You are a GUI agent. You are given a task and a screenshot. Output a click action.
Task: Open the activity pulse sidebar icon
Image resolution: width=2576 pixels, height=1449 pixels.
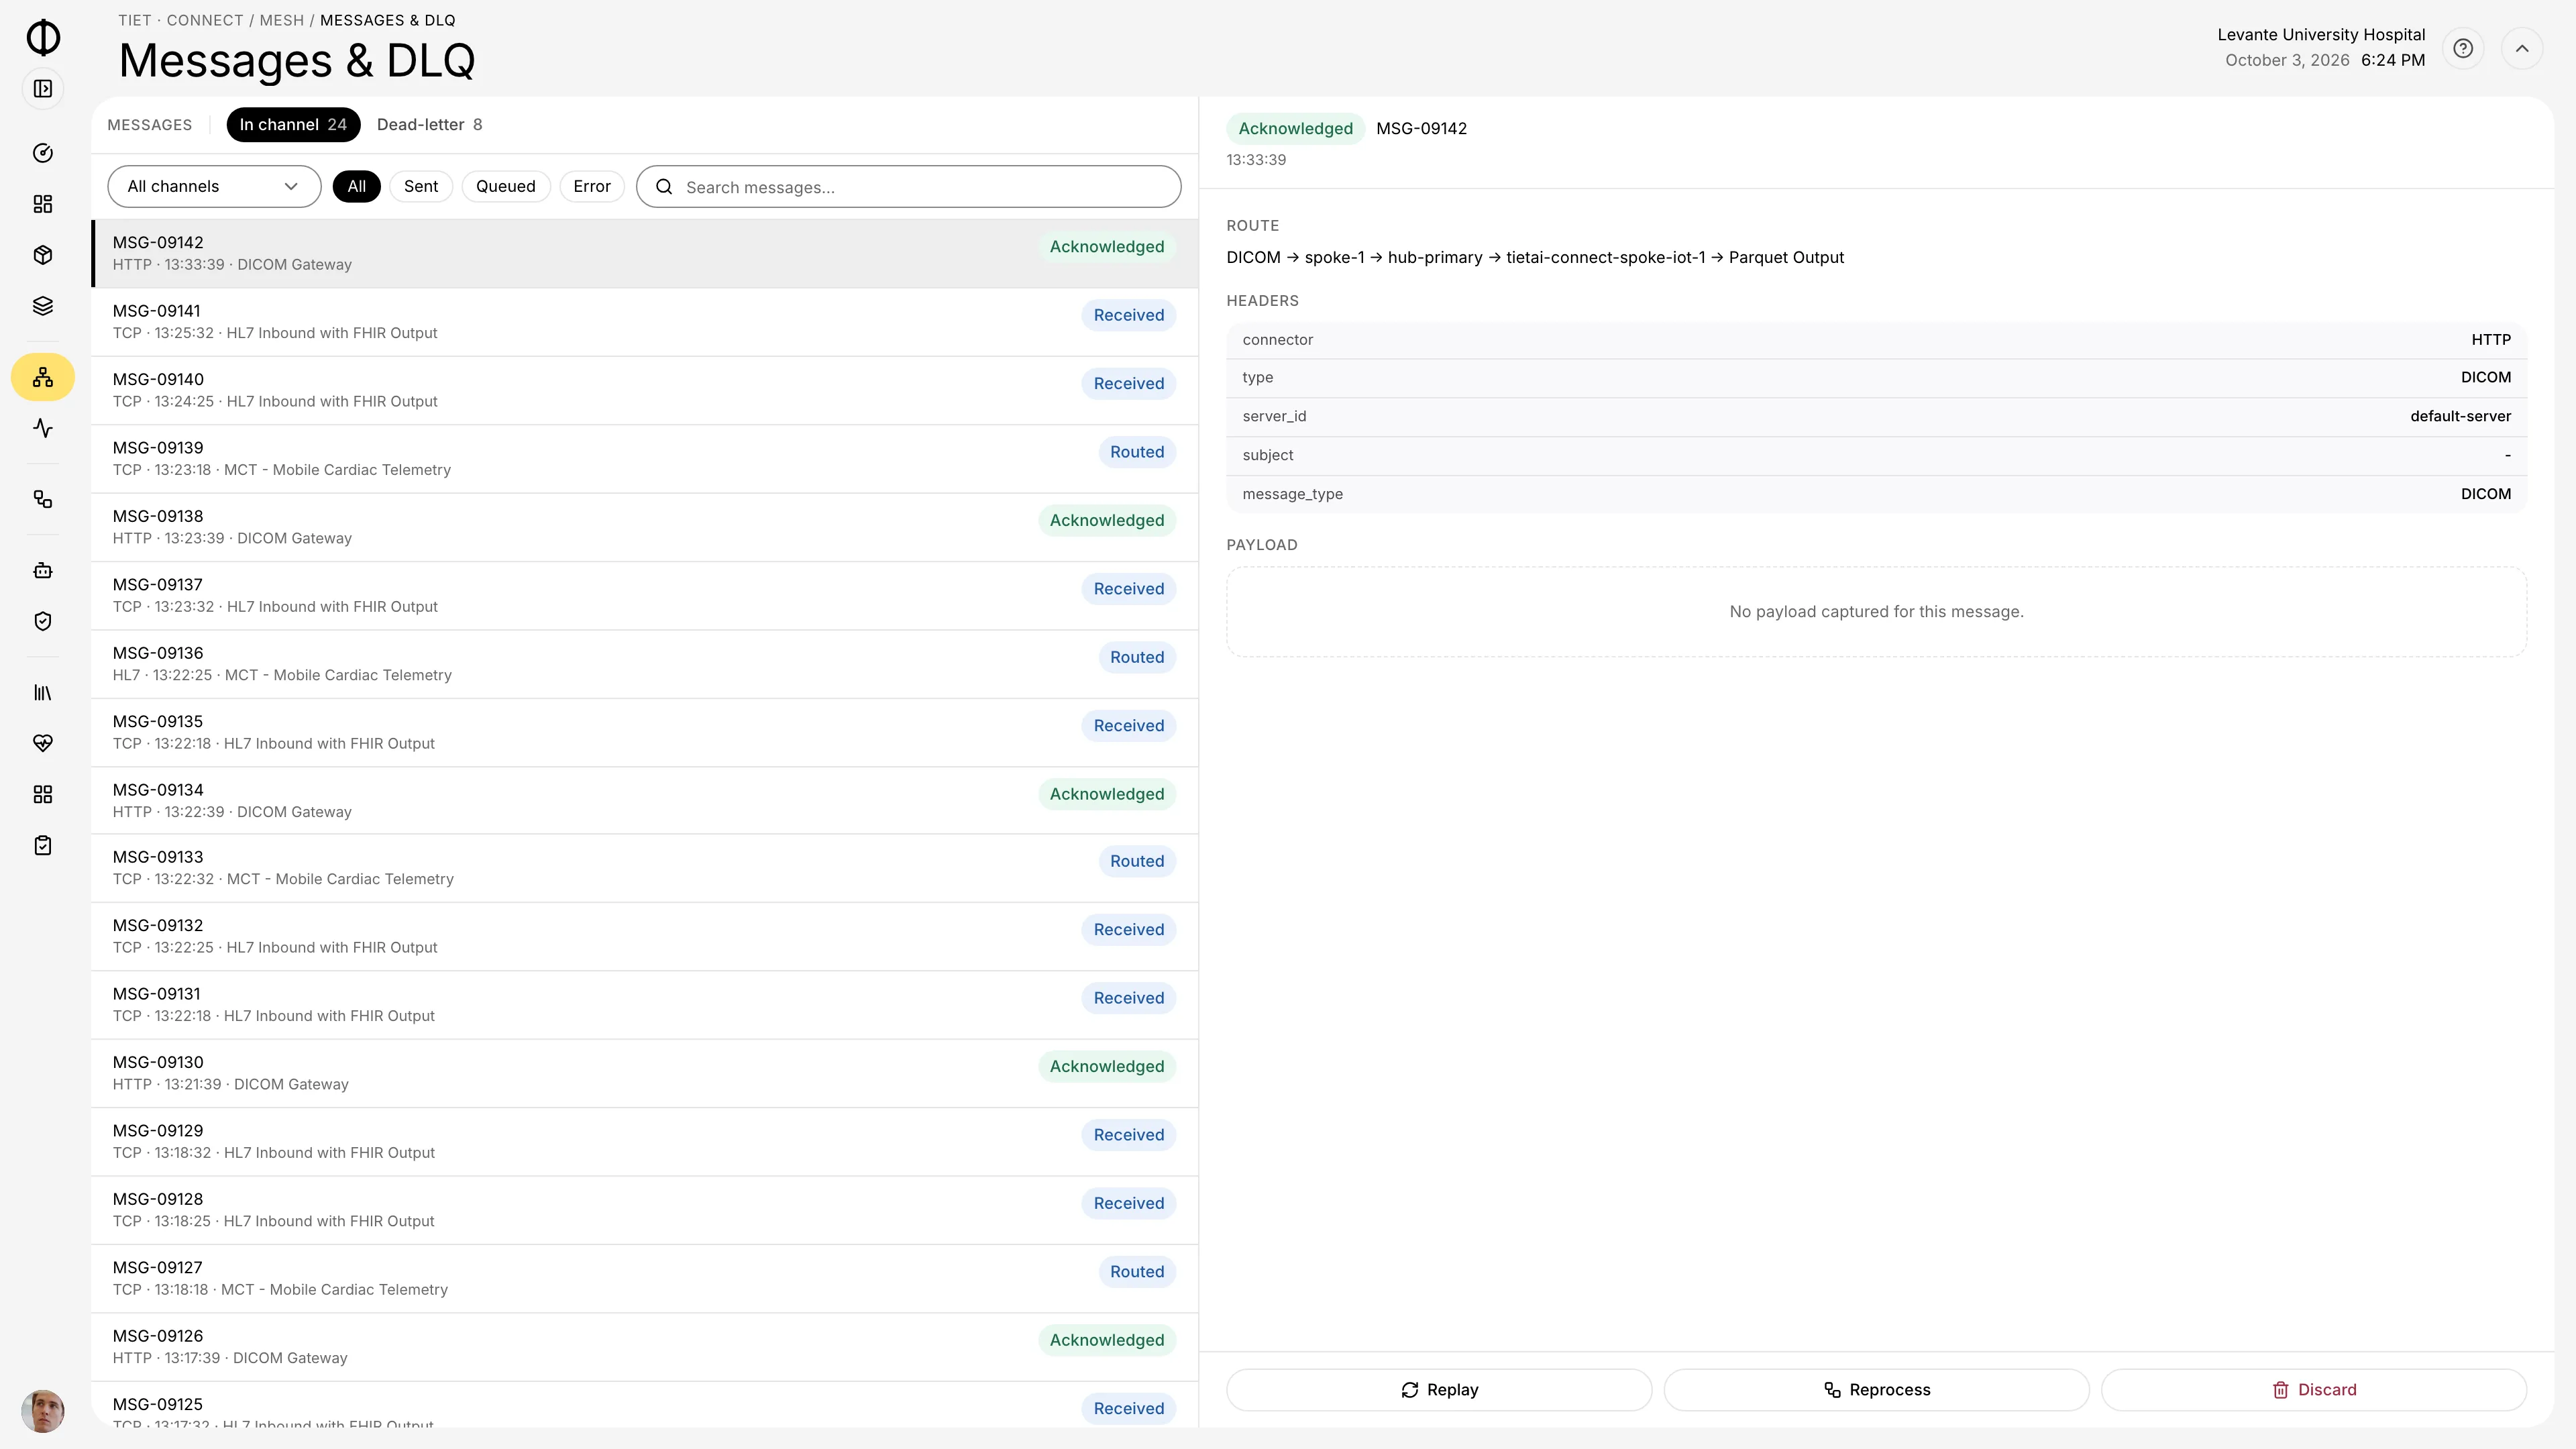(43, 428)
